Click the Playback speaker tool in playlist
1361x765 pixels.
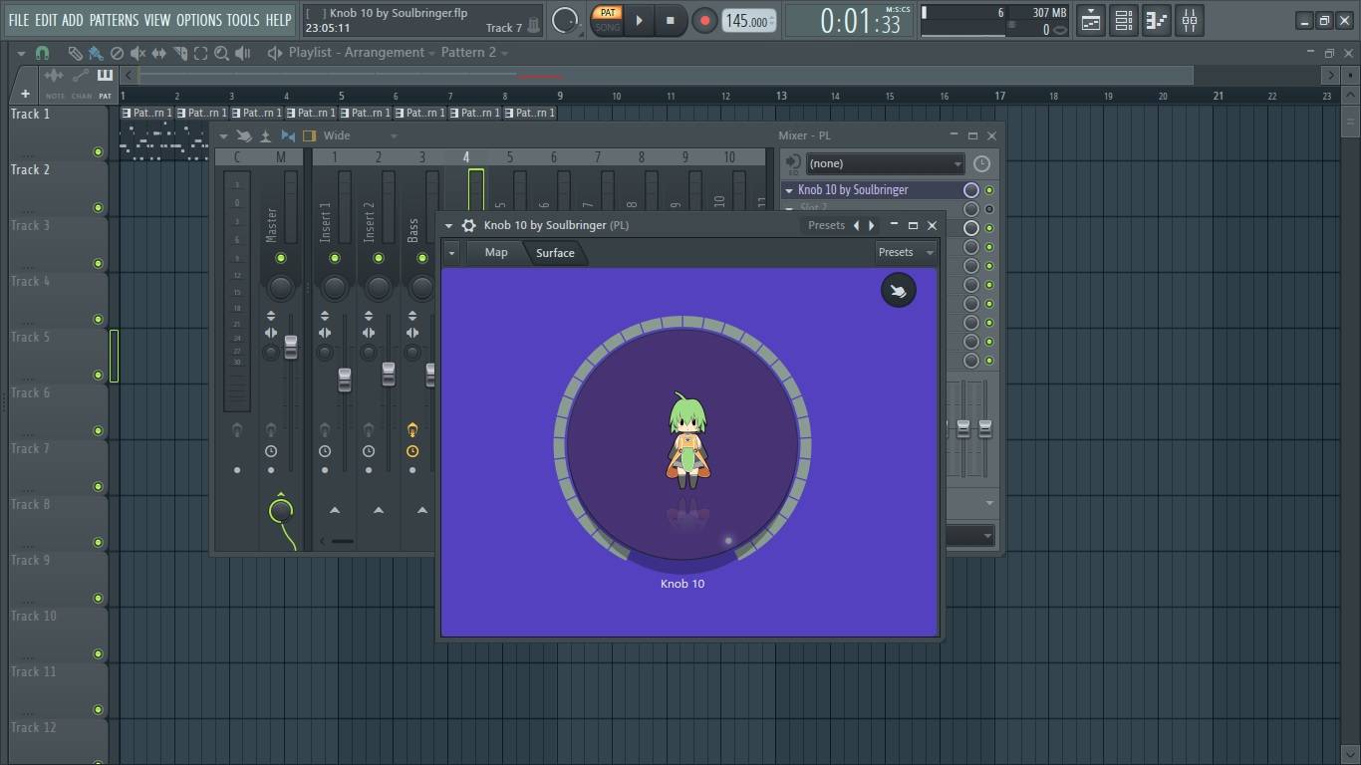(242, 53)
